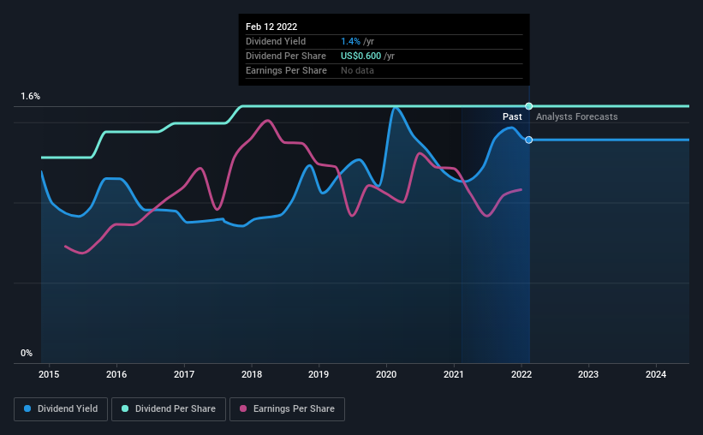
Task: Click the 'No data' Earnings Per Share value
Action: [x=357, y=70]
